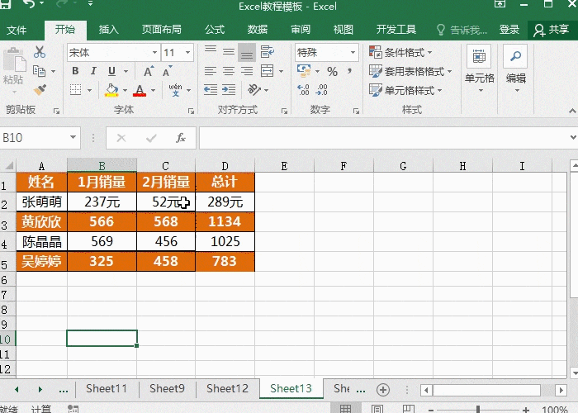
Task: Expand the formula bar chevron
Action: tap(573, 138)
